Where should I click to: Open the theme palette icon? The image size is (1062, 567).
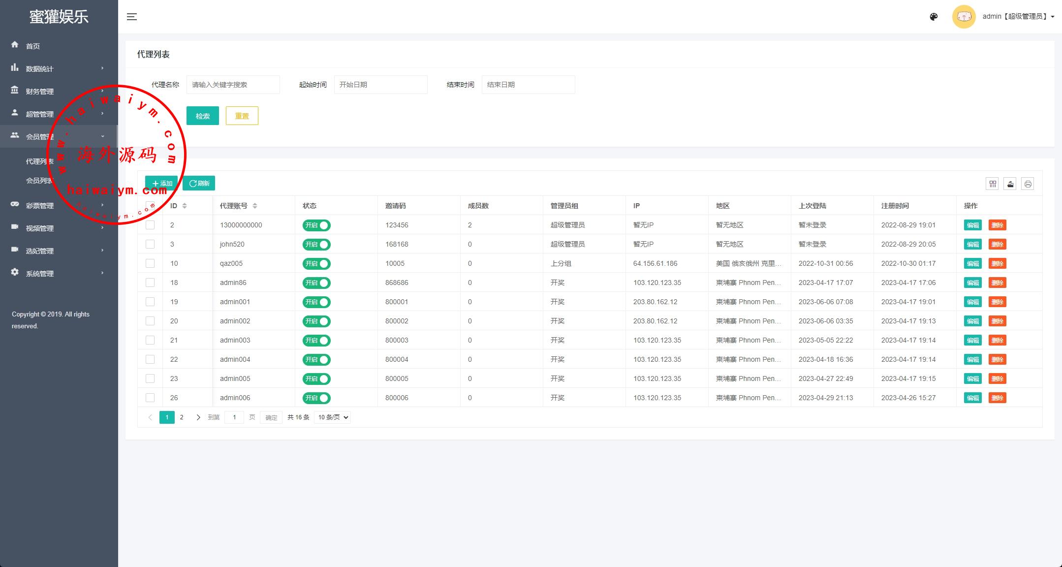934,17
